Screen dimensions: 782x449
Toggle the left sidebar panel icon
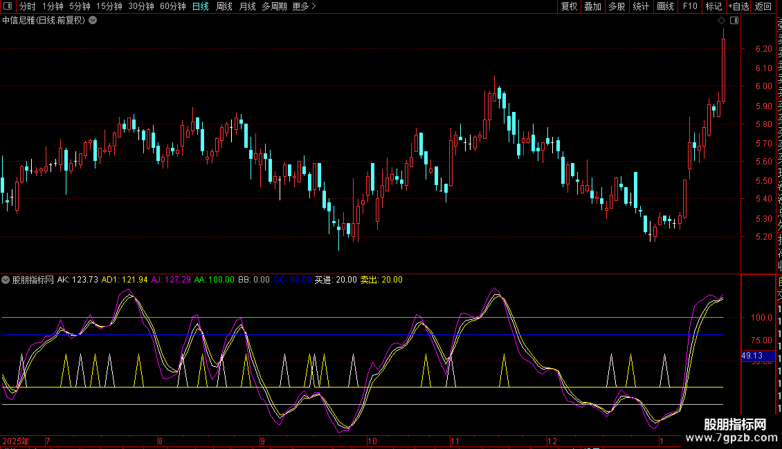pos(8,7)
